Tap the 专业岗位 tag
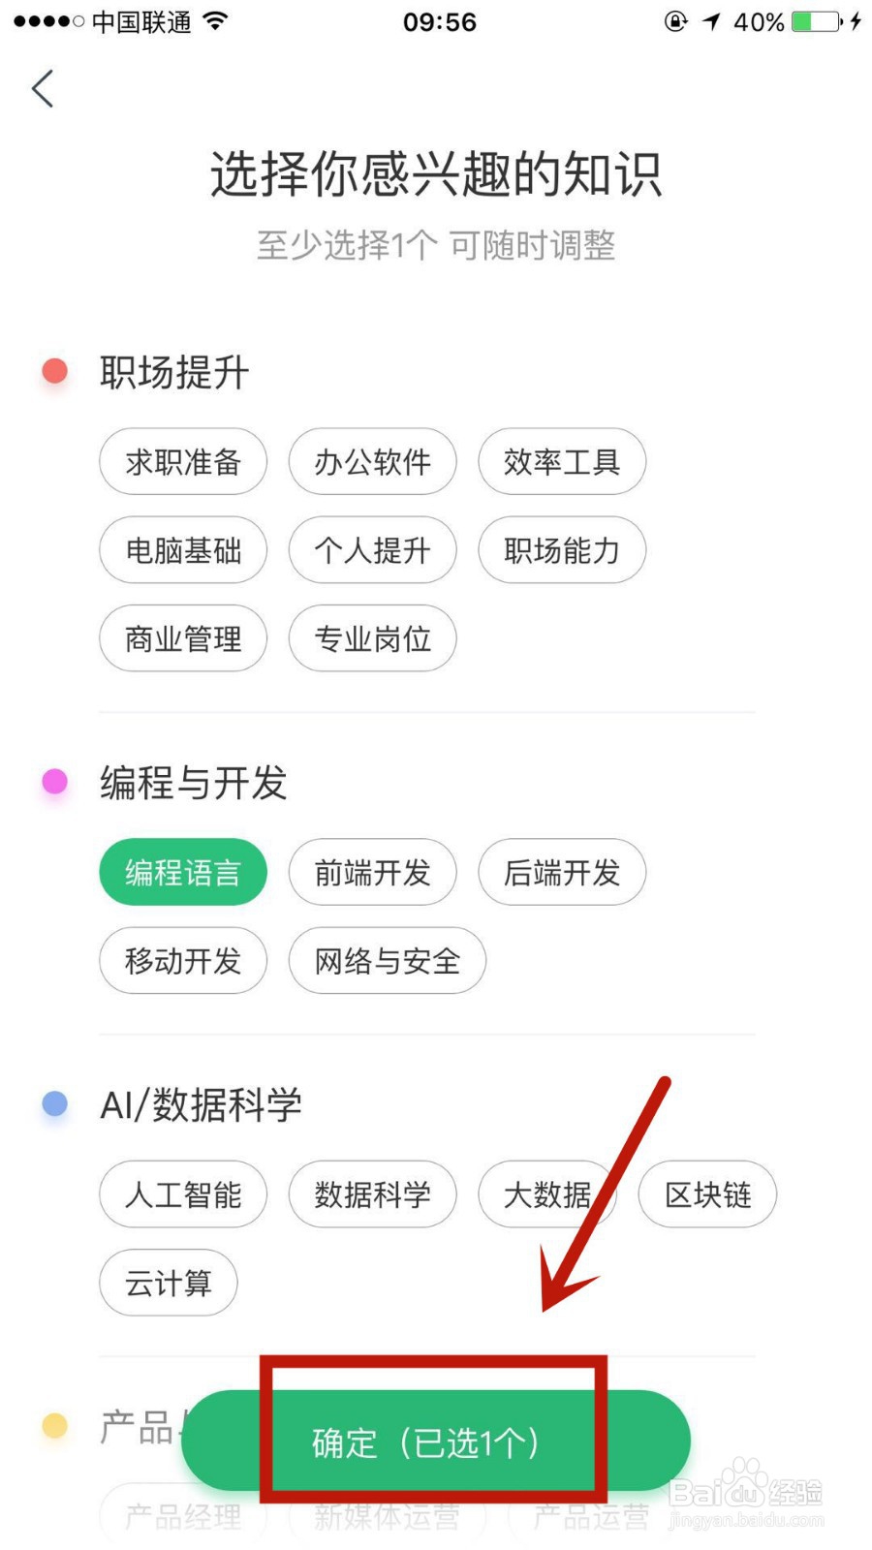 coord(372,638)
